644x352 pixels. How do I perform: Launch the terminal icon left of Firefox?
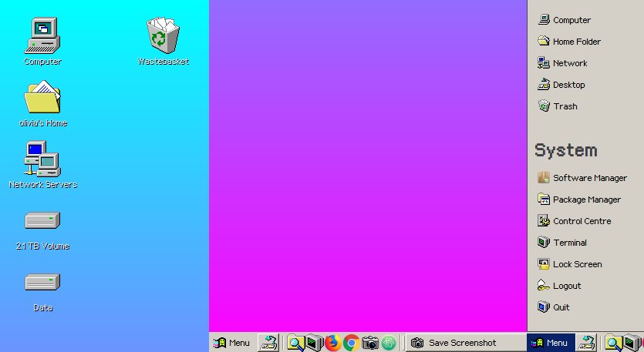[315, 343]
